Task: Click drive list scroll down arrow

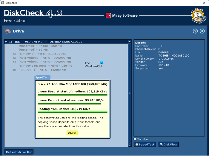Action: click(130, 145)
